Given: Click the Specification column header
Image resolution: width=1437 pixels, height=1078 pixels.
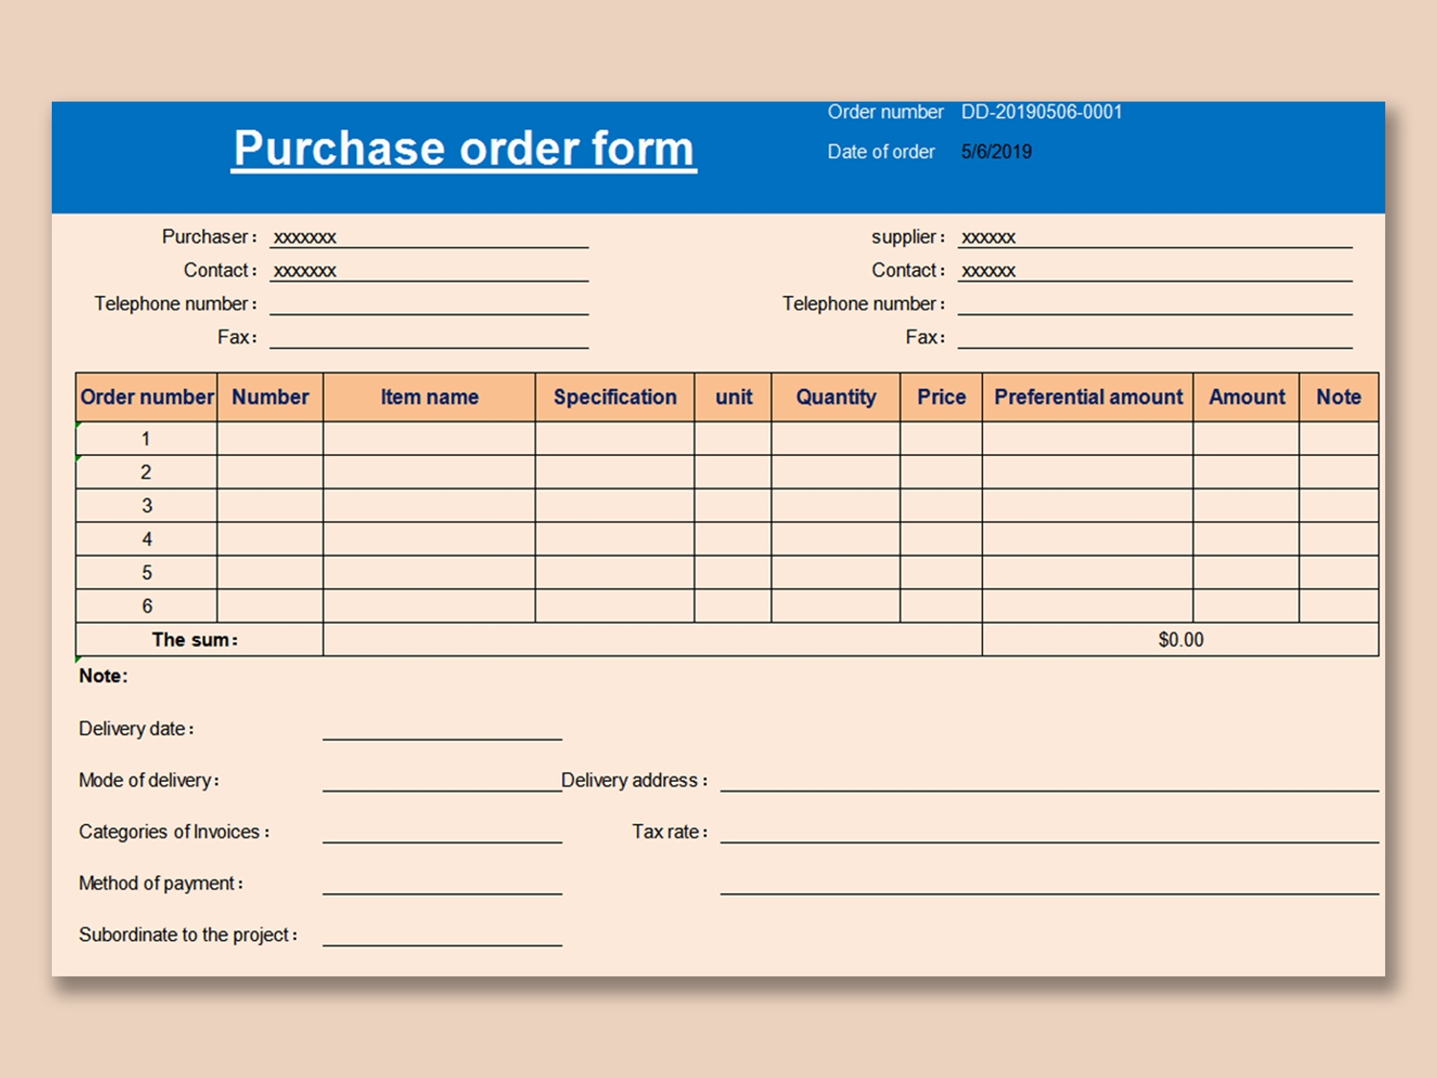Looking at the screenshot, I should pyautogui.click(x=614, y=398).
